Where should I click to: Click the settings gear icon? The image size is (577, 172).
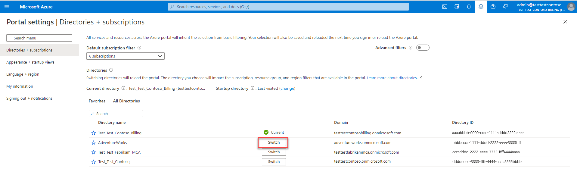click(481, 7)
